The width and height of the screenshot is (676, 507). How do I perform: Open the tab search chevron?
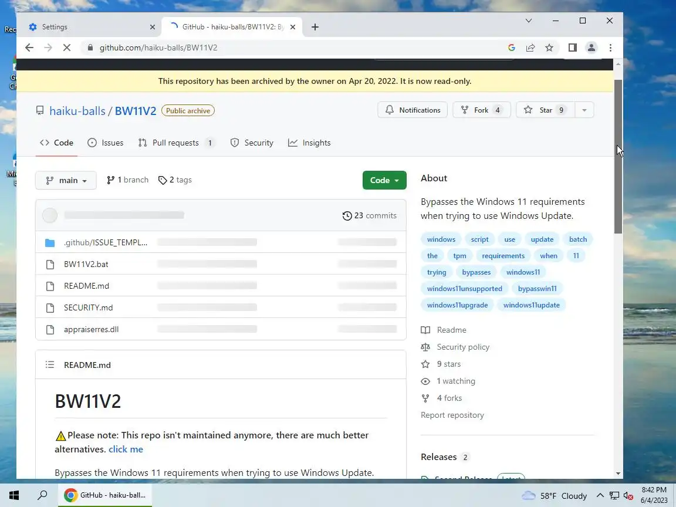[529, 21]
